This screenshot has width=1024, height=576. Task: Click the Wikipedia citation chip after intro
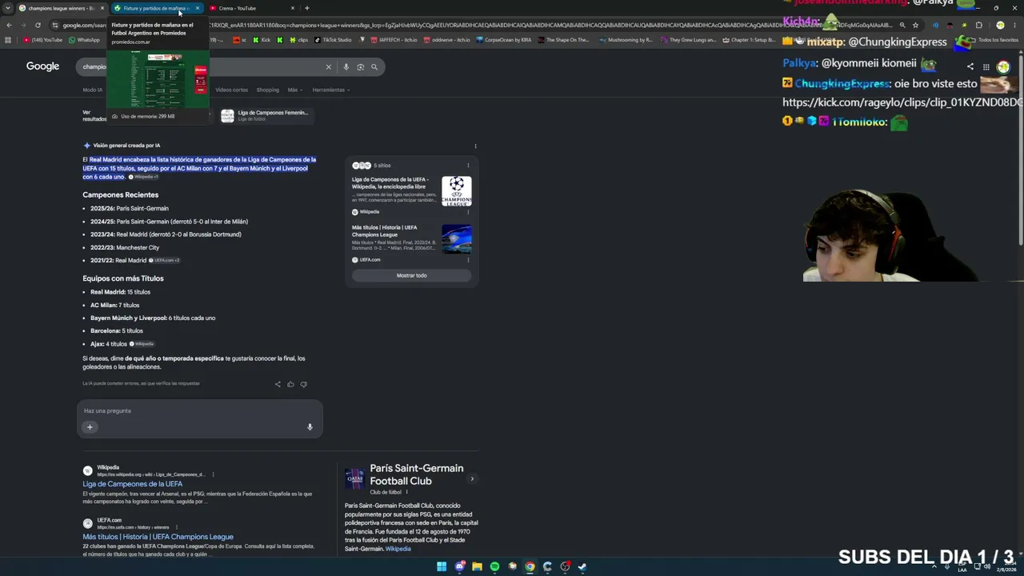[x=144, y=177]
